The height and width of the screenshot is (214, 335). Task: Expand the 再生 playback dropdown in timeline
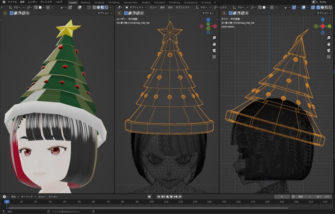tap(15, 197)
